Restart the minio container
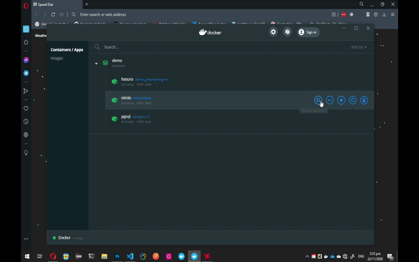The width and height of the screenshot is (419, 262). pyautogui.click(x=353, y=100)
